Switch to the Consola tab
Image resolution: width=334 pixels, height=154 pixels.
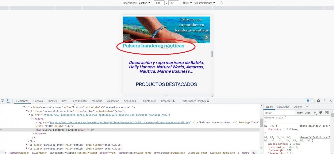pos(38,101)
